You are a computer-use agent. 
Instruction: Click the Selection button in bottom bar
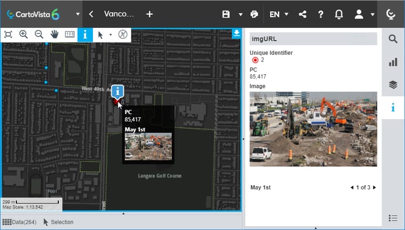[58, 222]
